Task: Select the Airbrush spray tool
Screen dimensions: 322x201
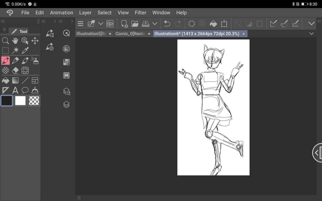Action: point(35,61)
